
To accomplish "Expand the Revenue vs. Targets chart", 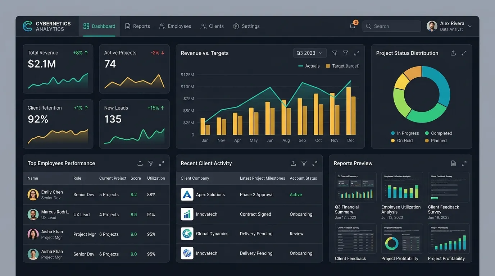I will pyautogui.click(x=357, y=53).
